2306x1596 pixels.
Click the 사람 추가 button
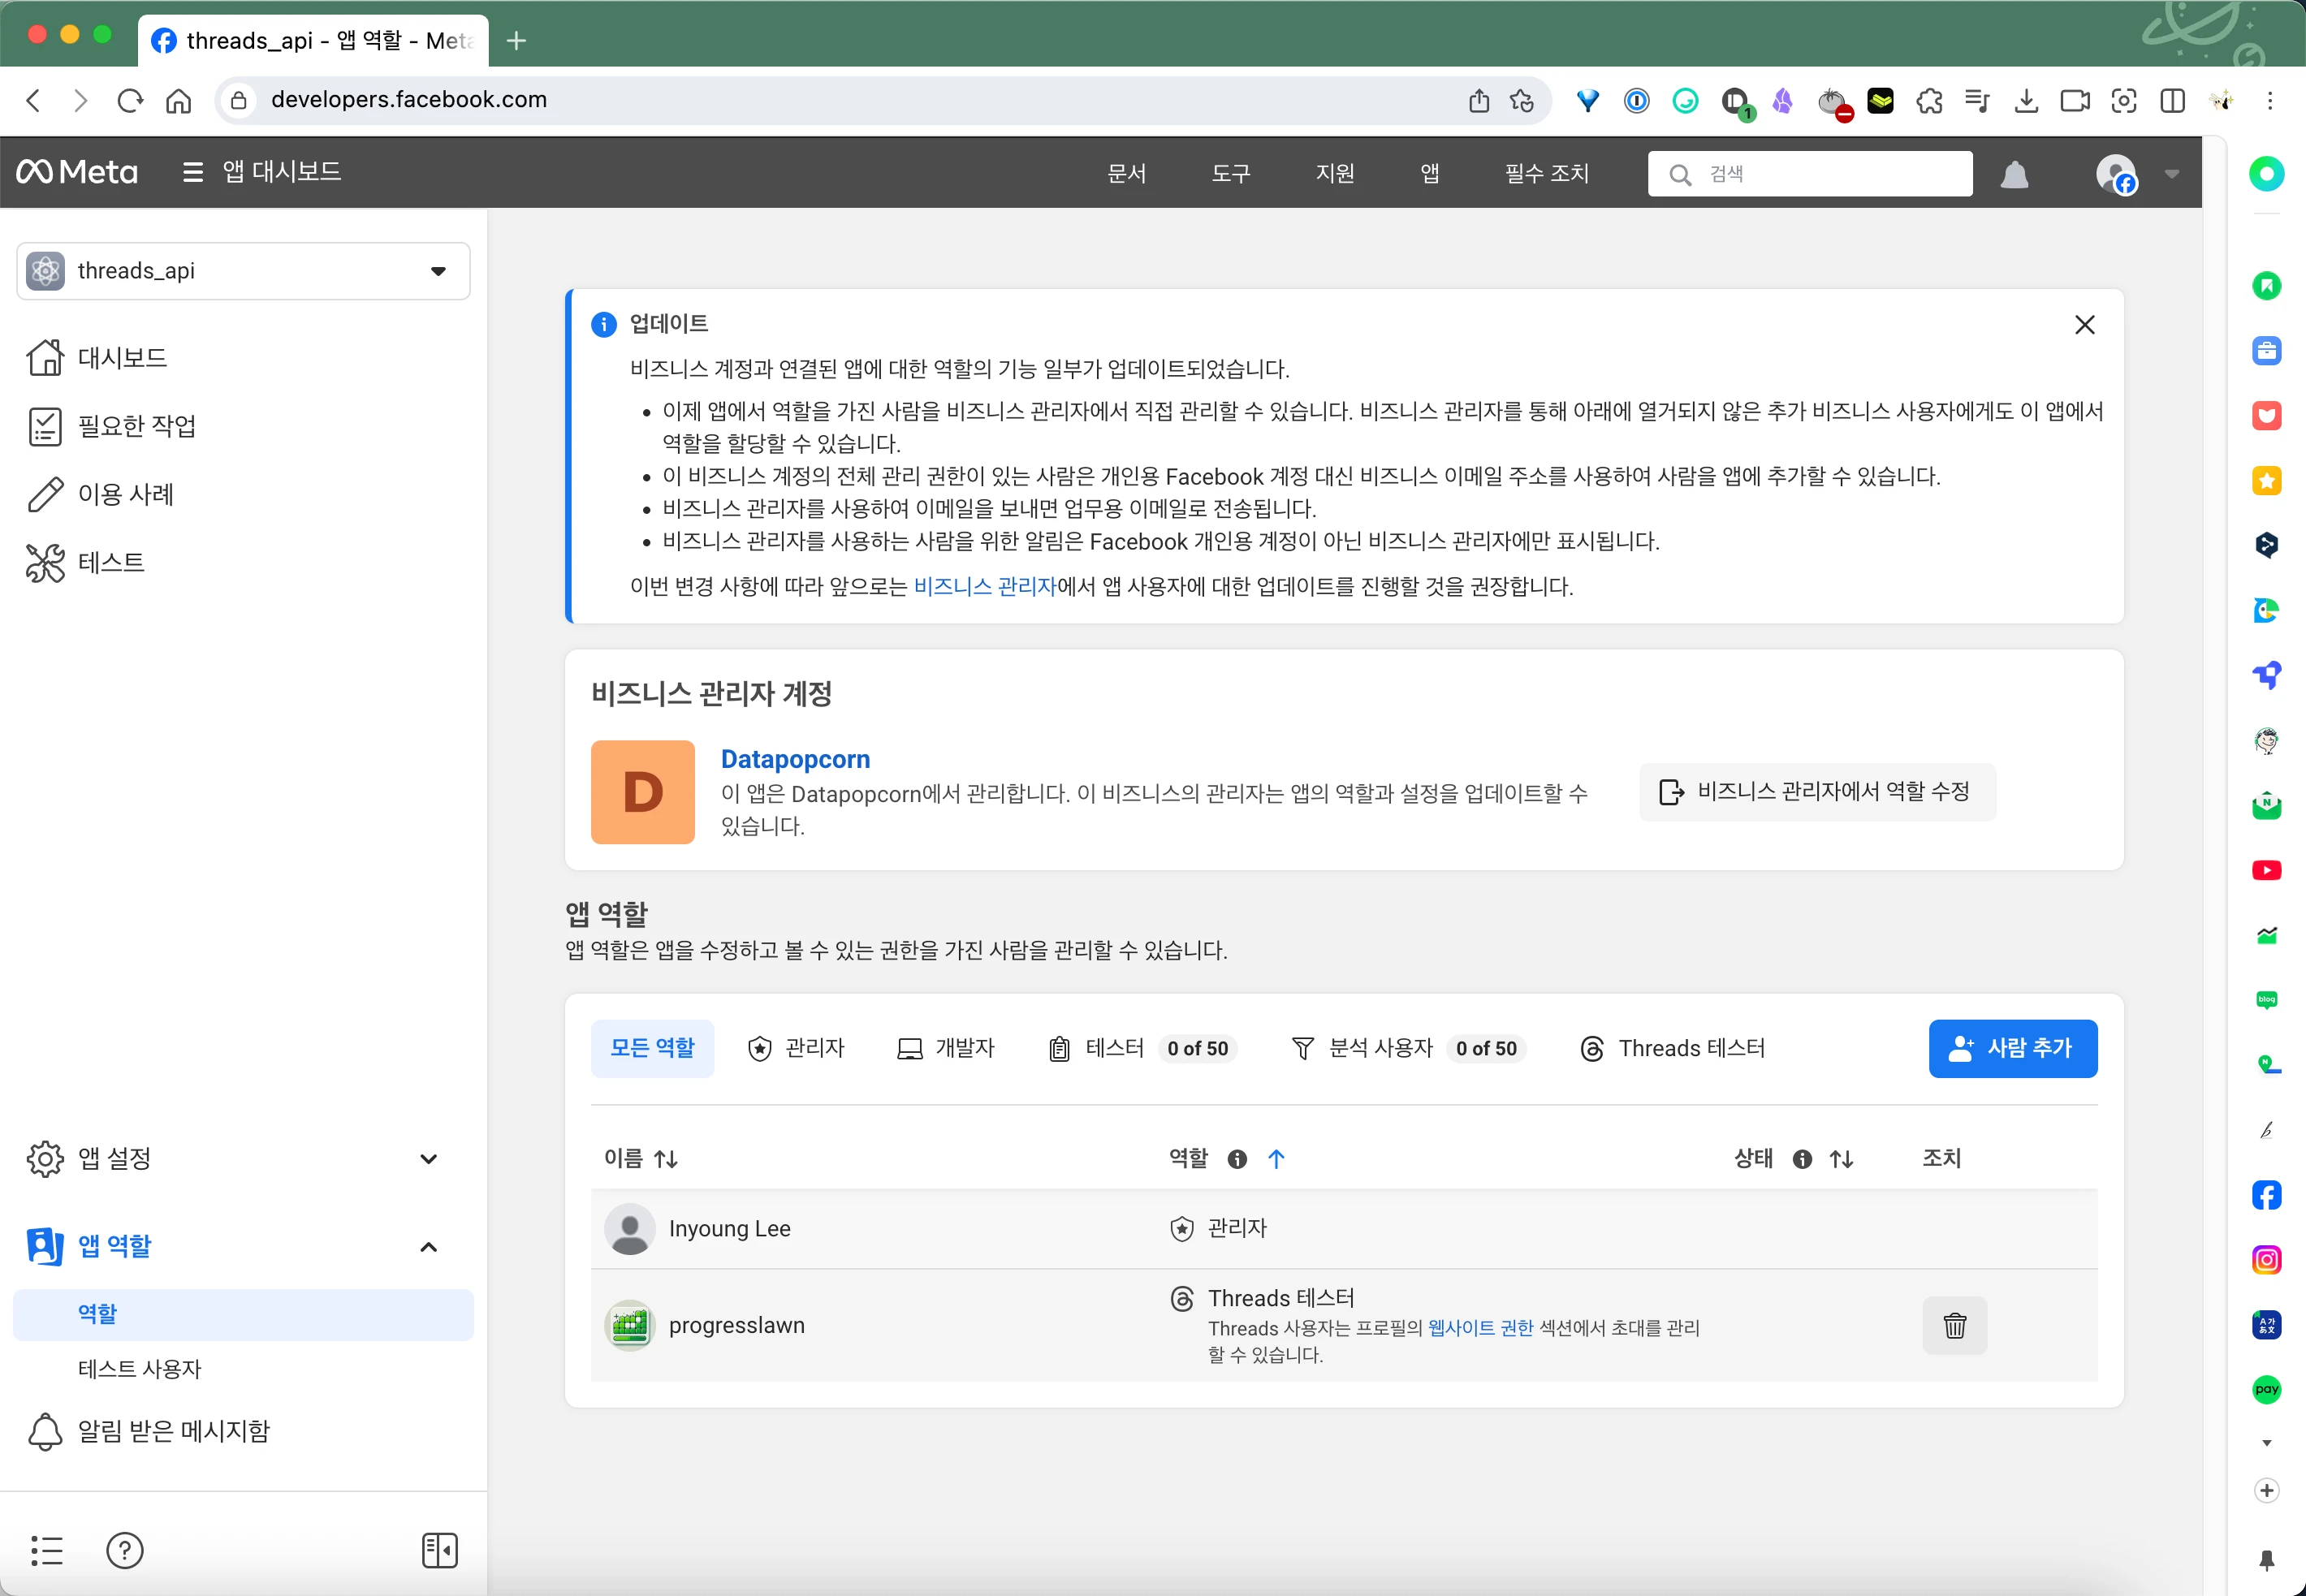2012,1048
